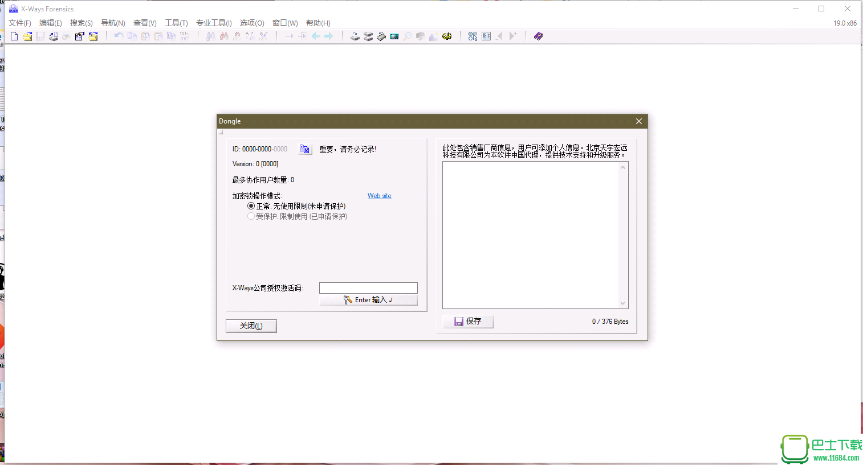Minimize the X-Ways Forensics window
The height and width of the screenshot is (465, 863).
pyautogui.click(x=796, y=9)
